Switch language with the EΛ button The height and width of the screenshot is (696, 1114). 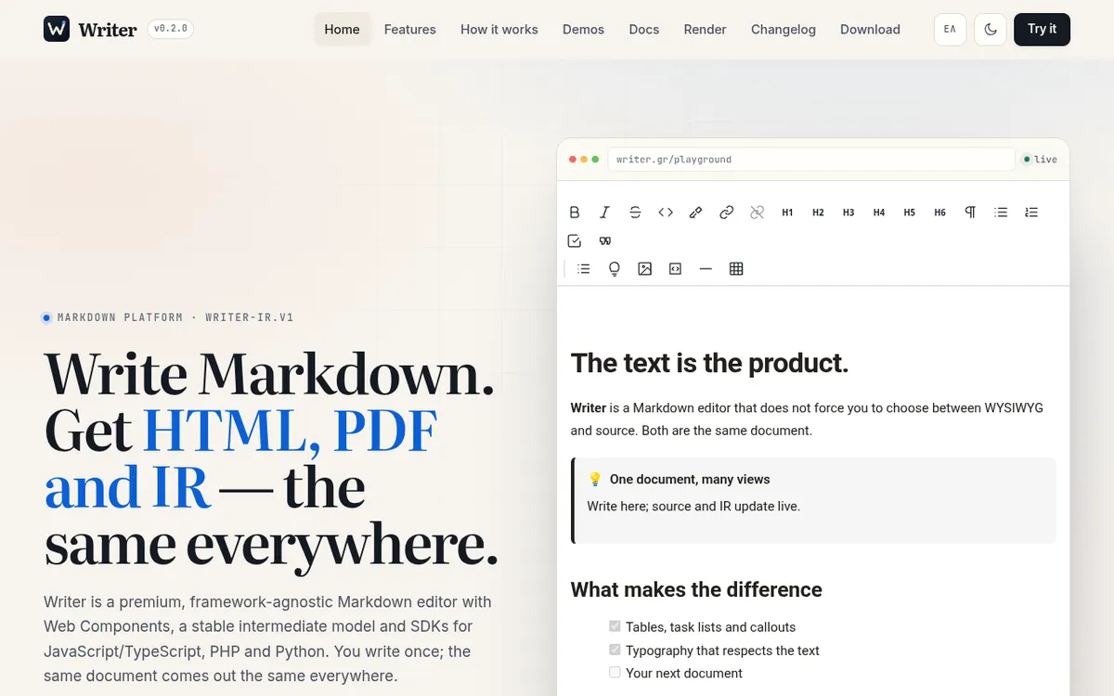coord(950,30)
